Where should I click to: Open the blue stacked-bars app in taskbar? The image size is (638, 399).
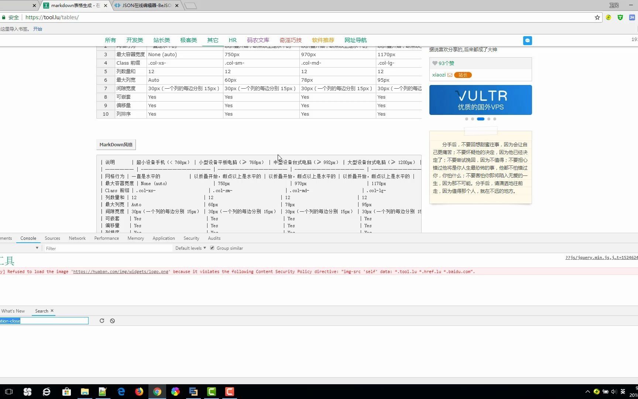tap(193, 392)
